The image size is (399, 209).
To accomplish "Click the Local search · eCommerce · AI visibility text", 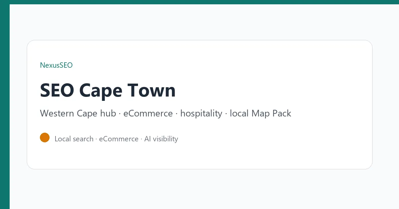I will click(x=116, y=139).
